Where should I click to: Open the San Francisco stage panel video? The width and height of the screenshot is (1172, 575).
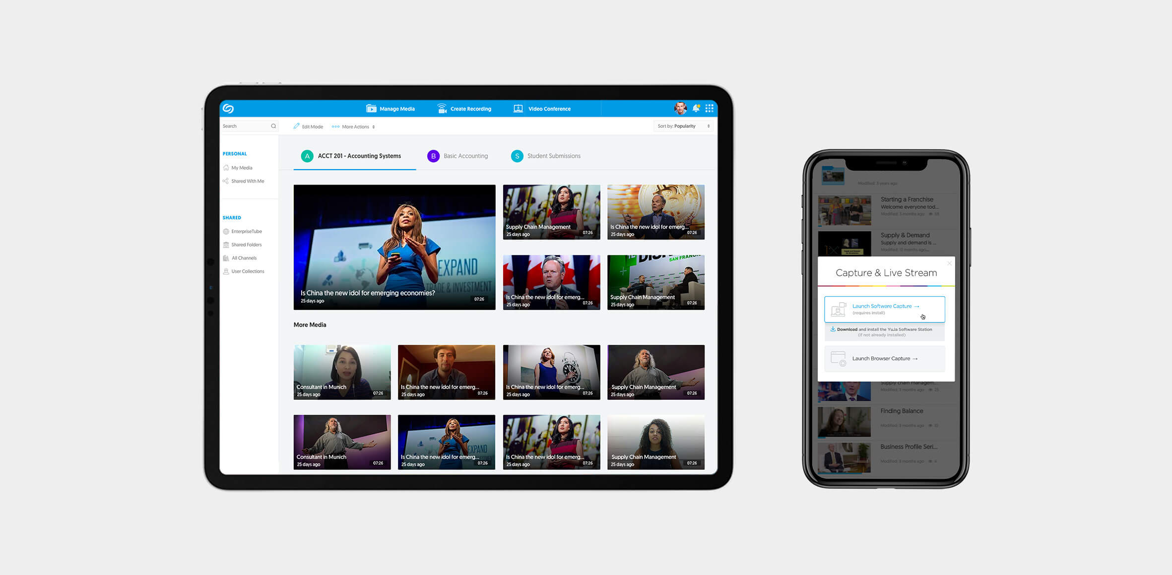[x=656, y=282]
